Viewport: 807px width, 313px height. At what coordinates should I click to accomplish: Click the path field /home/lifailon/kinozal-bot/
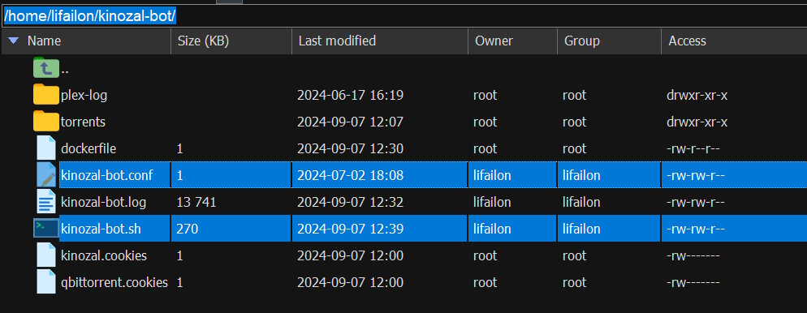(x=403, y=16)
